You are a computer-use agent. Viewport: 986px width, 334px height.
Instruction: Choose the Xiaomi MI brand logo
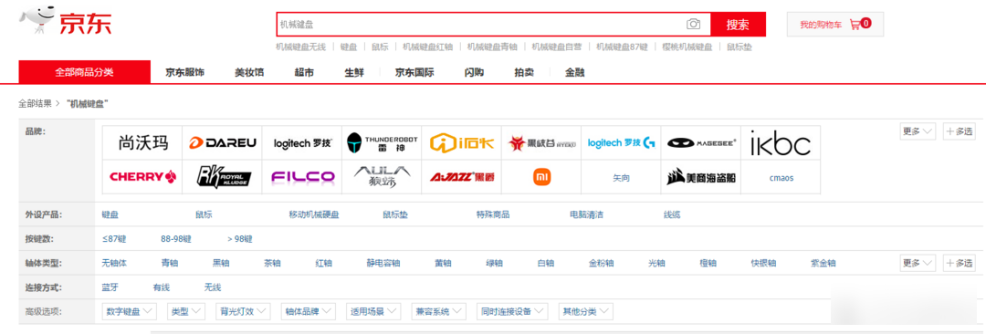coord(541,177)
